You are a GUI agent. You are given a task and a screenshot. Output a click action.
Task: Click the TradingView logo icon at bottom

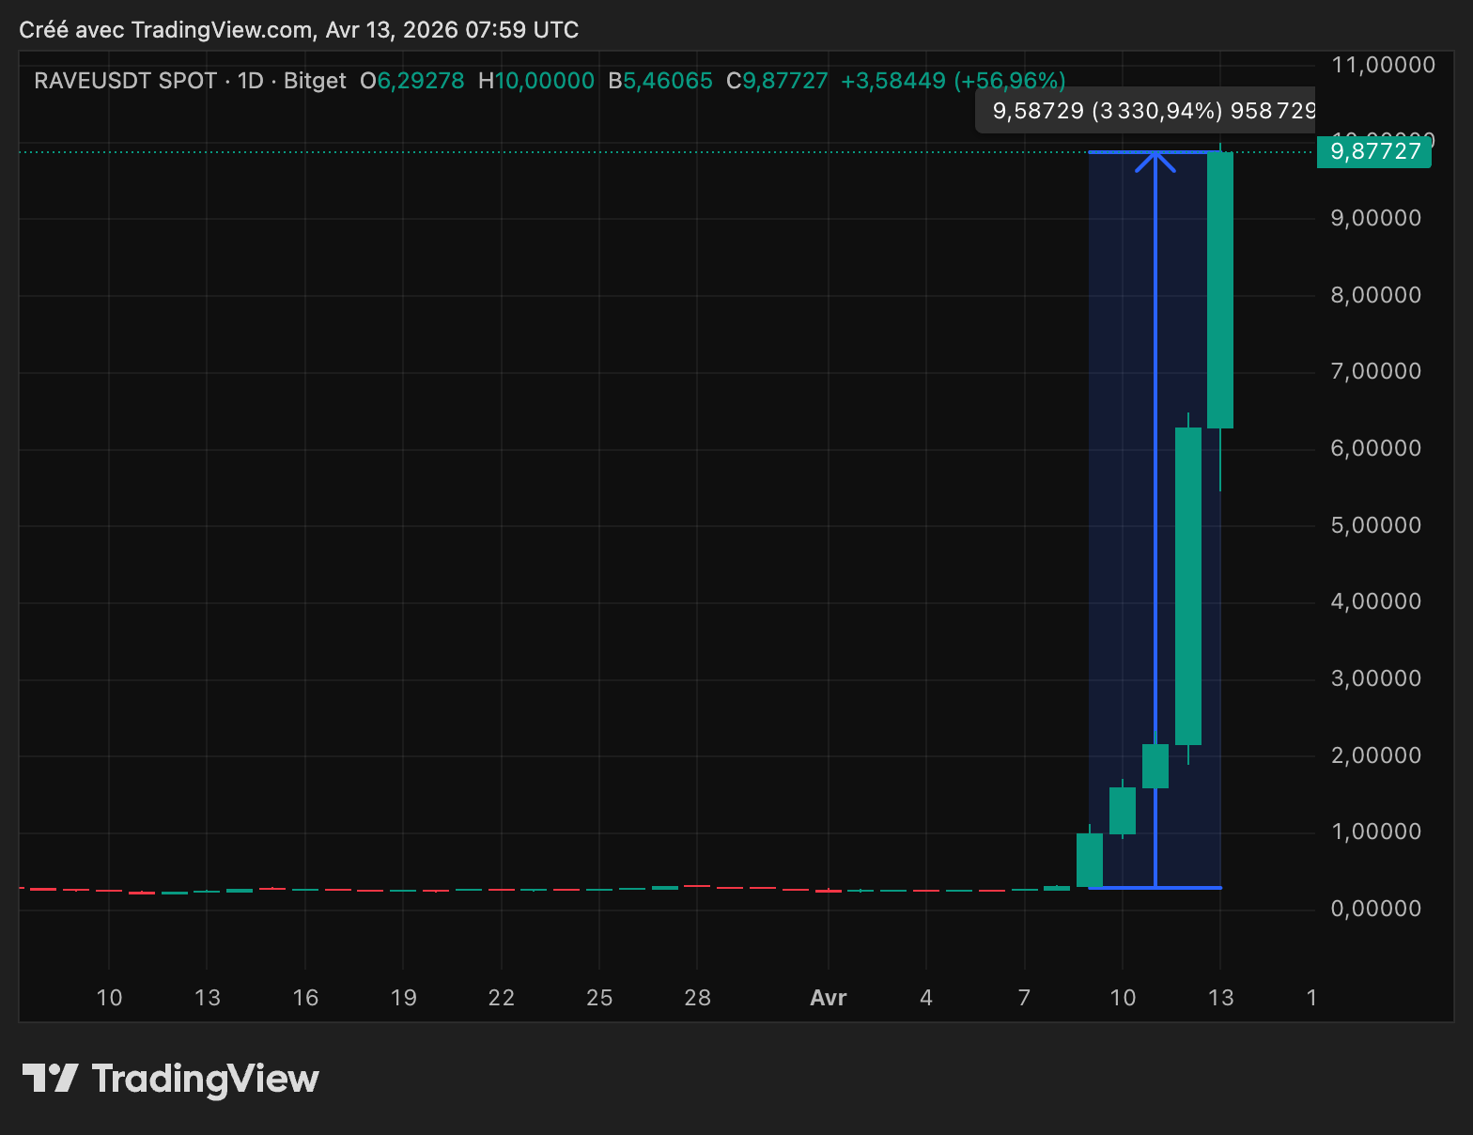[x=49, y=1078]
